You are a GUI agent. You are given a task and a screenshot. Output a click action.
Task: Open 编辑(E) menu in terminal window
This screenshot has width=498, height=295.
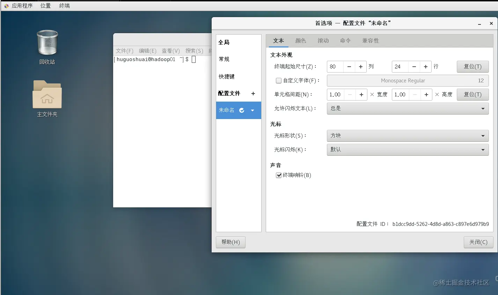[147, 51]
